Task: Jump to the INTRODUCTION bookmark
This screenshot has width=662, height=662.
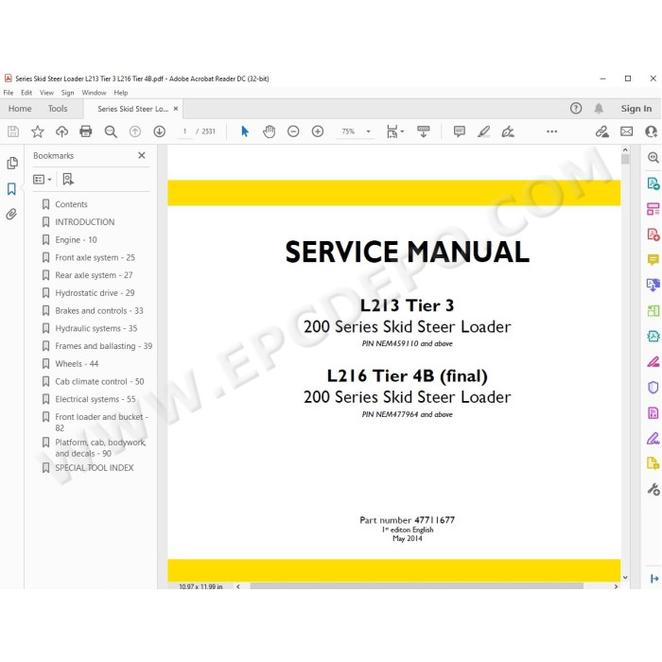Action: click(x=85, y=222)
